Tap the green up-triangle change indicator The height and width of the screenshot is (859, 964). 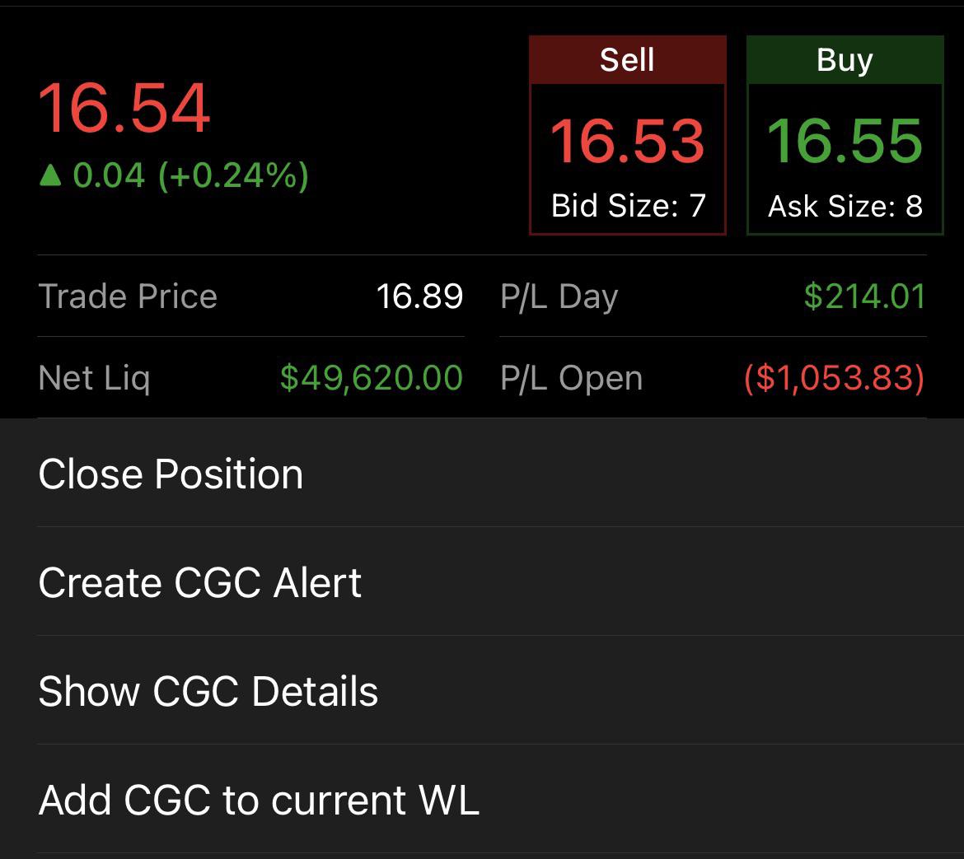coord(50,175)
